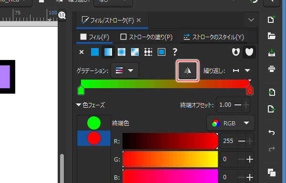The width and height of the screenshot is (286, 183).
Task: Select the red stop in list
Action: (94, 138)
